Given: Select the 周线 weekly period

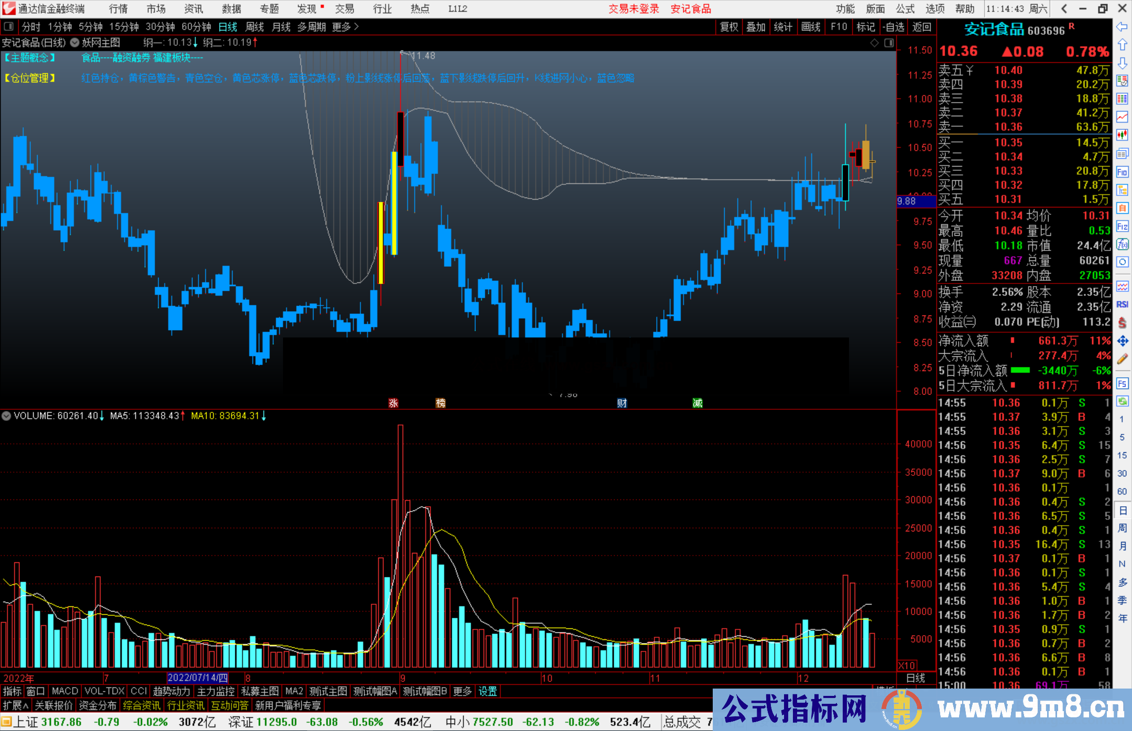Looking at the screenshot, I should pos(255,27).
